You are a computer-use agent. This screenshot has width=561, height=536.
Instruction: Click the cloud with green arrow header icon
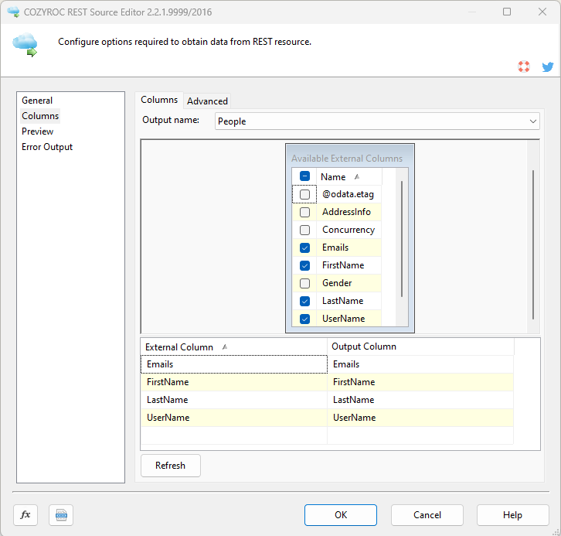25,45
